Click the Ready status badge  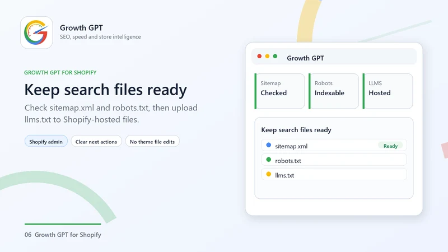[390, 146]
